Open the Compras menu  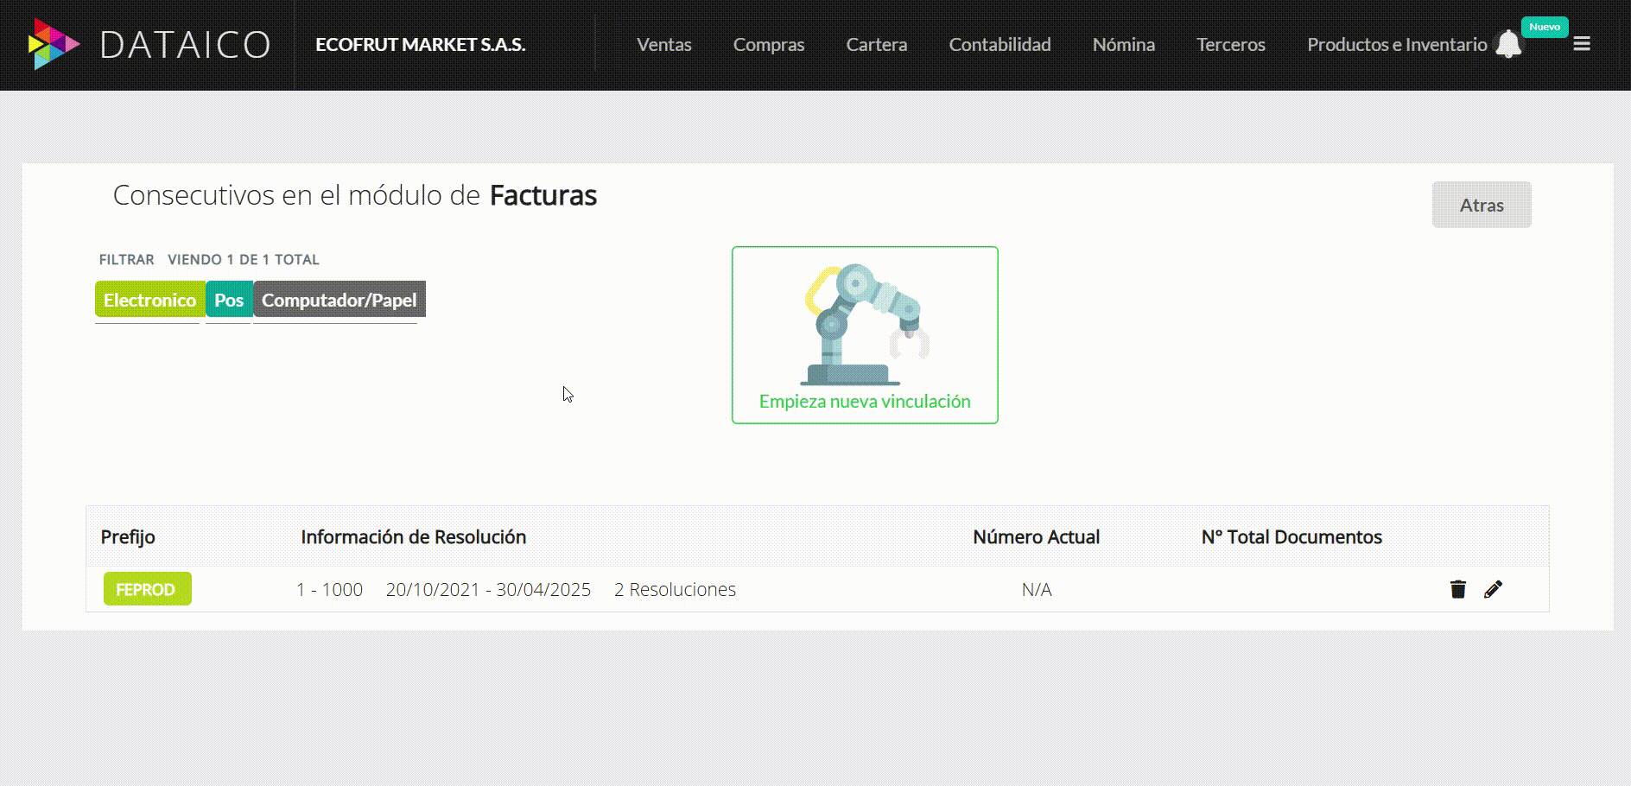tap(768, 44)
